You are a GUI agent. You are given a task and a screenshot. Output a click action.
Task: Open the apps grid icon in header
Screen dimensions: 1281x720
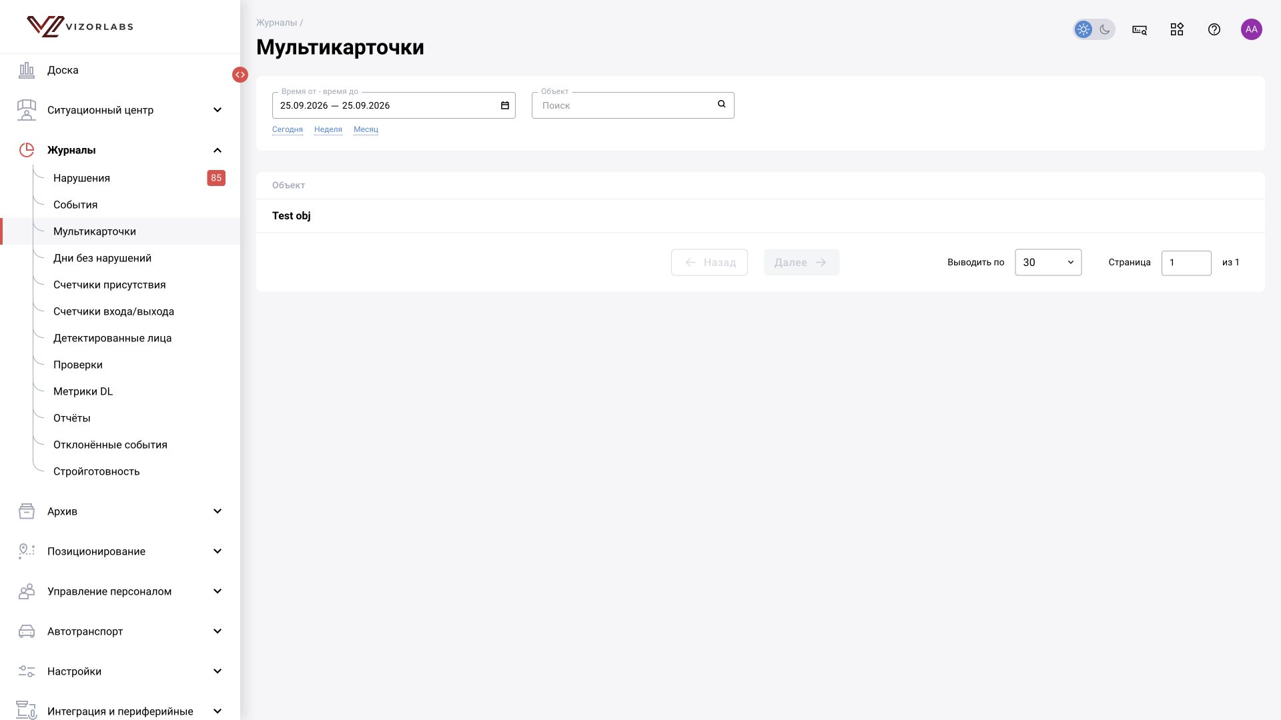(1177, 29)
